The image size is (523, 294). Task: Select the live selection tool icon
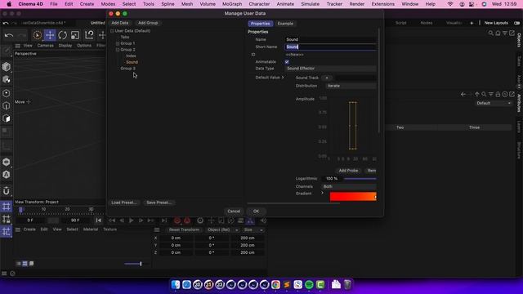[x=38, y=35]
